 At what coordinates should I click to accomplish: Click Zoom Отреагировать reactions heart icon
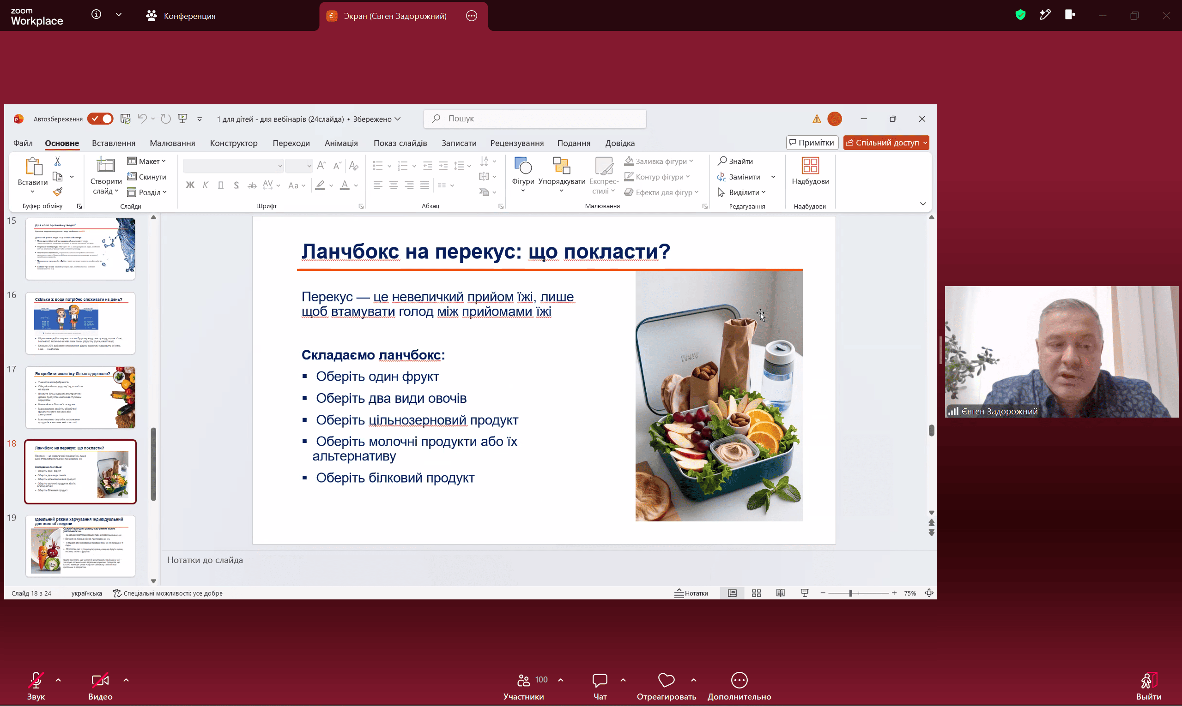point(666,680)
